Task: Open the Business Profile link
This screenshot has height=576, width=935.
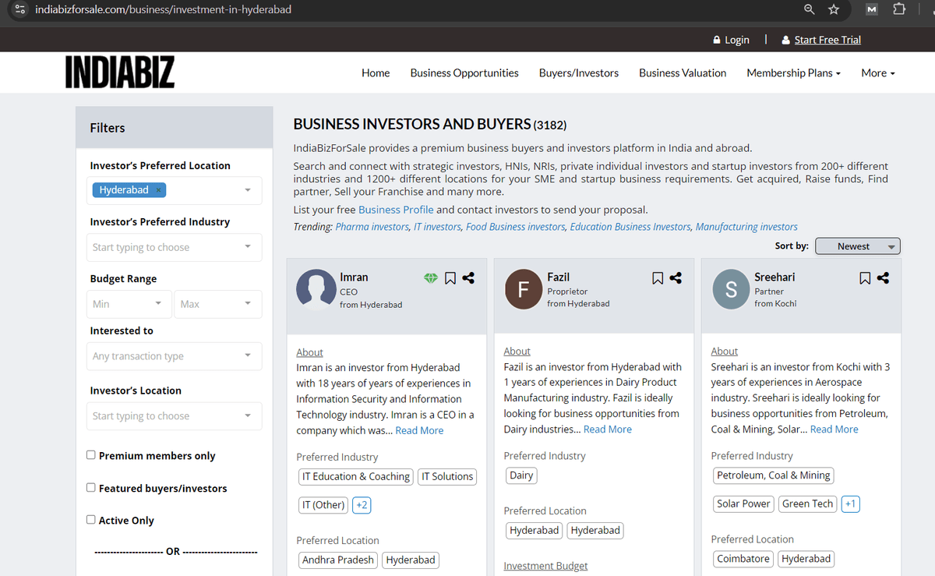Action: pyautogui.click(x=396, y=210)
